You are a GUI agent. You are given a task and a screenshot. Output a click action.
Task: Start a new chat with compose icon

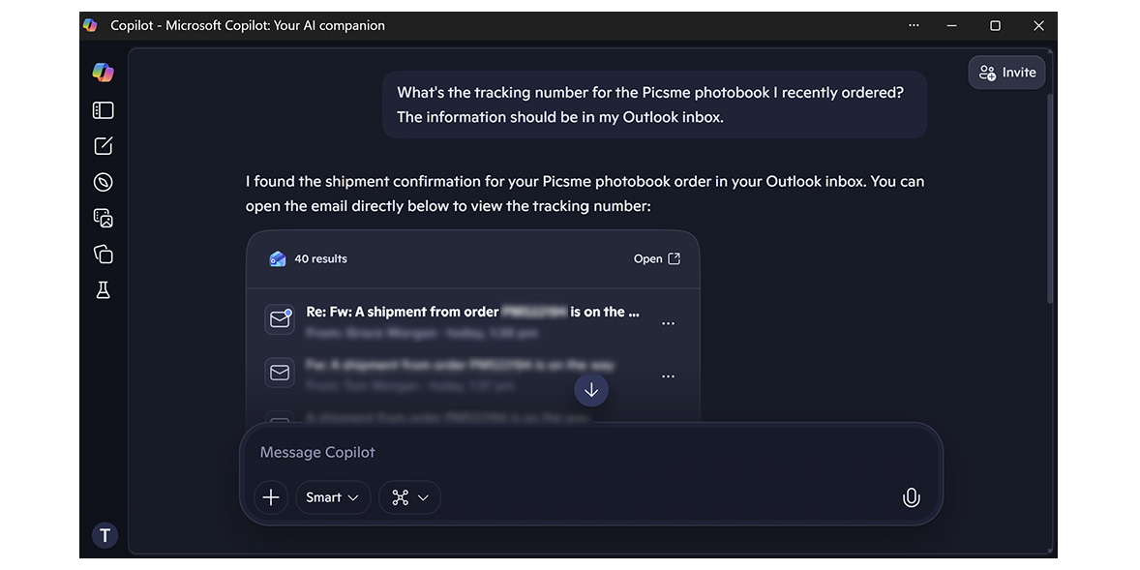(104, 146)
